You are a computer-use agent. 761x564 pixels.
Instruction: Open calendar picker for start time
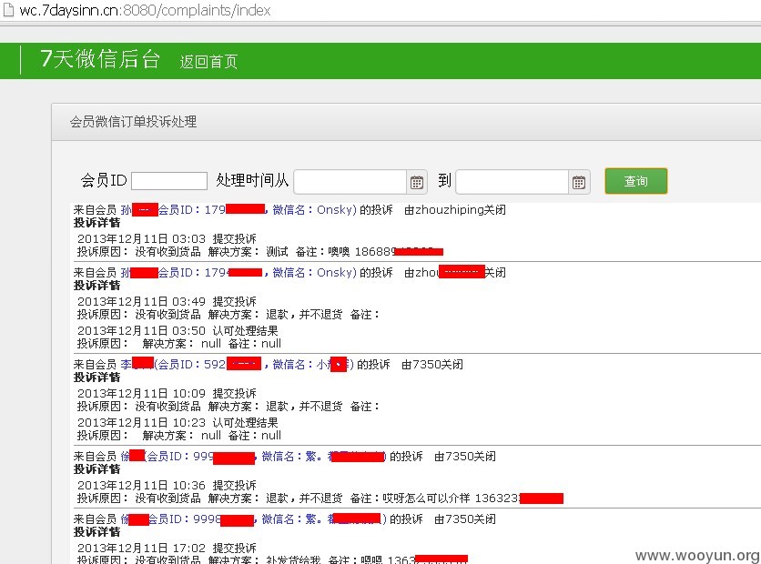(417, 182)
